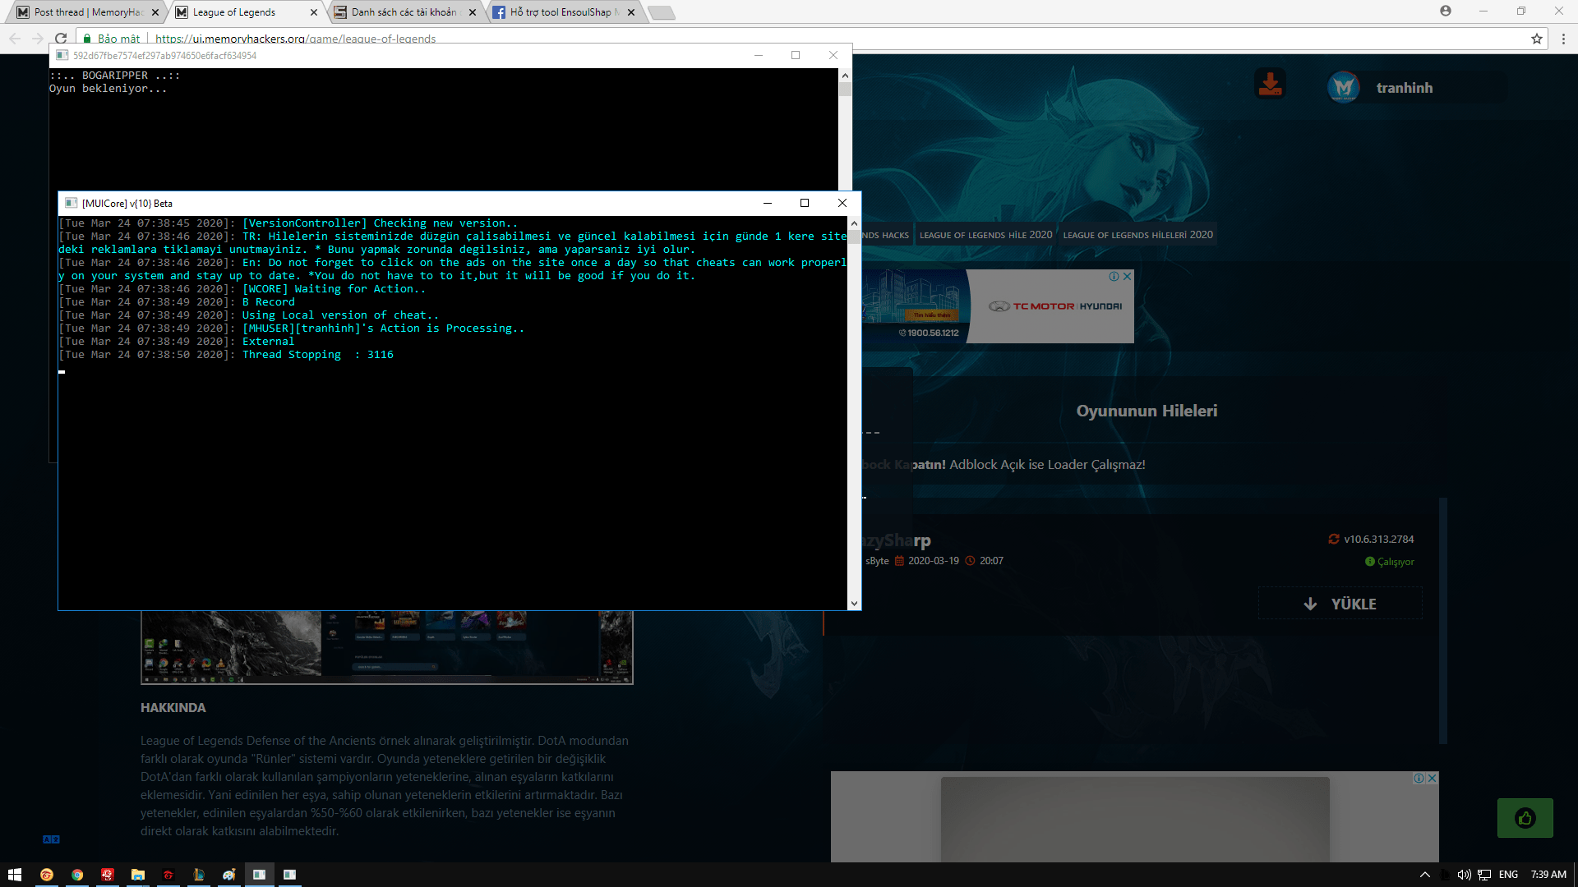Viewport: 1578px width, 887px height.
Task: Switch to the Danh sách các tài khoản tab
Action: (x=403, y=12)
